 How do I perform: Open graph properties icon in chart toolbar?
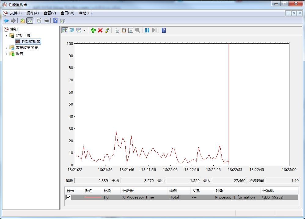pos(131,30)
